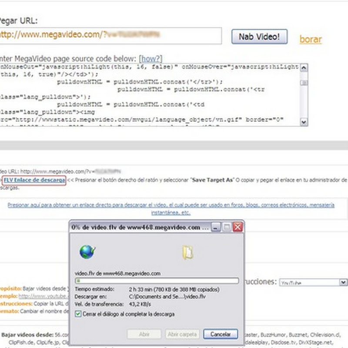Click the 'Save Target As' instruction text
Image resolution: width=348 pixels, height=348 pixels.
click(x=212, y=180)
